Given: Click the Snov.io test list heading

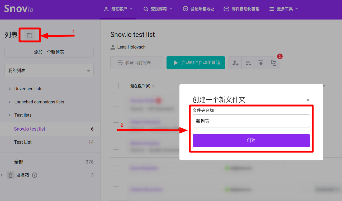Looking at the screenshot, I should click(132, 35).
